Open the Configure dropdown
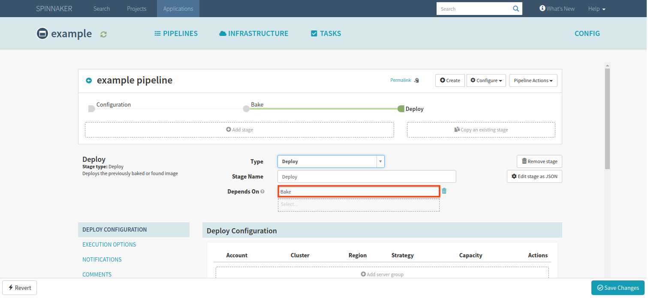648x298 pixels. [x=486, y=80]
